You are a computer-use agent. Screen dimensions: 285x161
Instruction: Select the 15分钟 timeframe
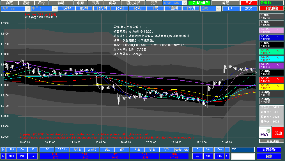[102, 8]
